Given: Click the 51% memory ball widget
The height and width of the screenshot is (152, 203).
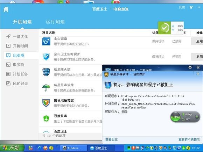Looking at the screenshot, I should tap(175, 117).
